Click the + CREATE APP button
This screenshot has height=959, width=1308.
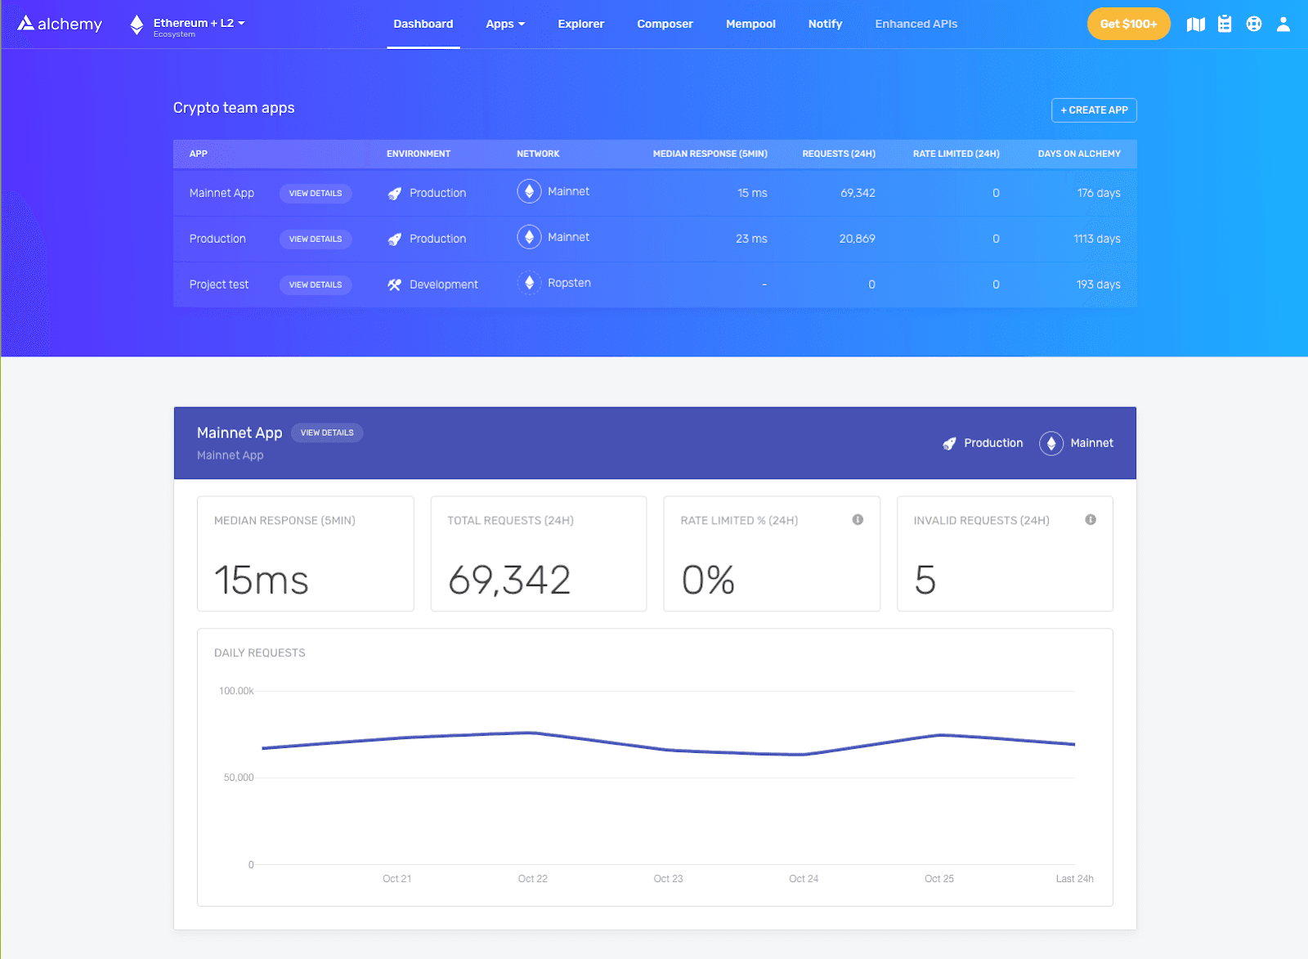(x=1094, y=110)
